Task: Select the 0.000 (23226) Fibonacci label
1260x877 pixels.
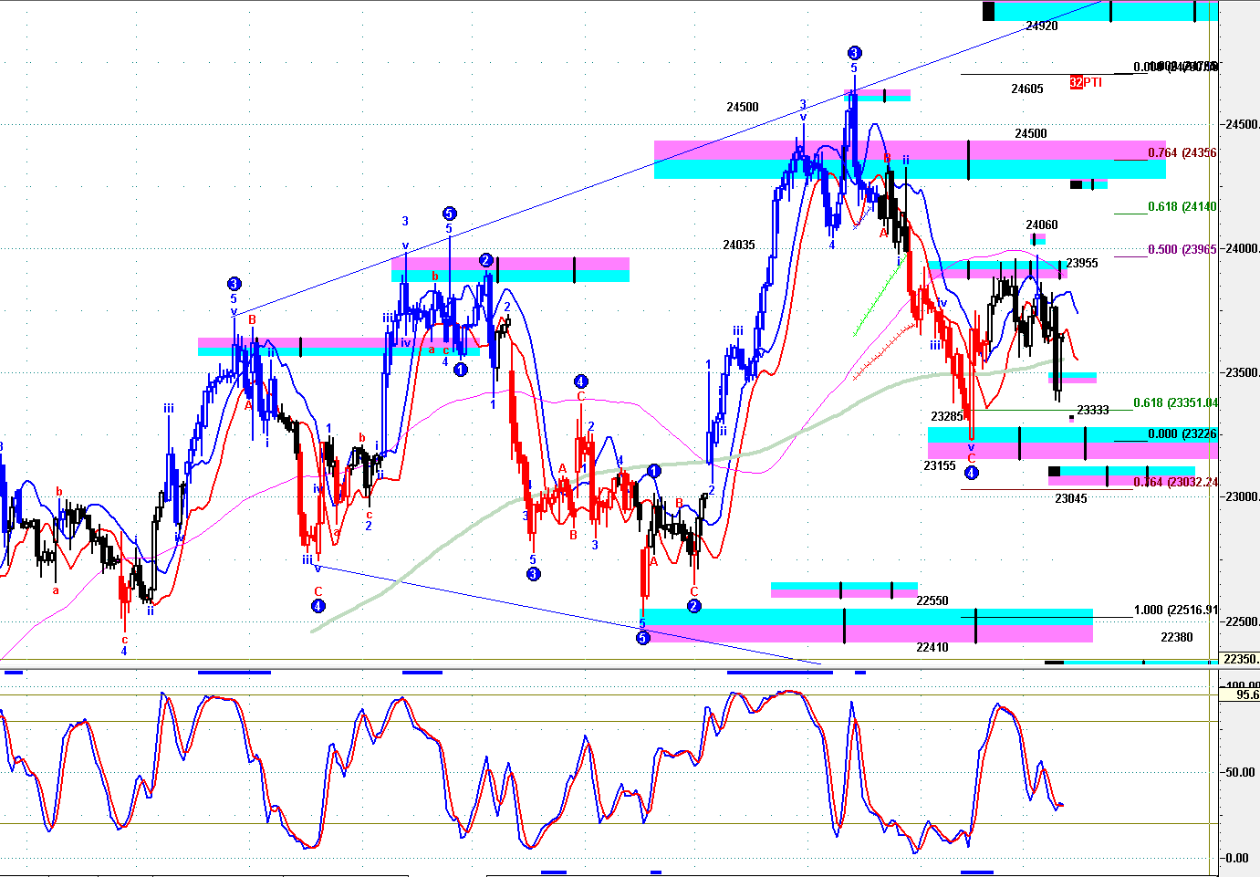Action: 1182,433
